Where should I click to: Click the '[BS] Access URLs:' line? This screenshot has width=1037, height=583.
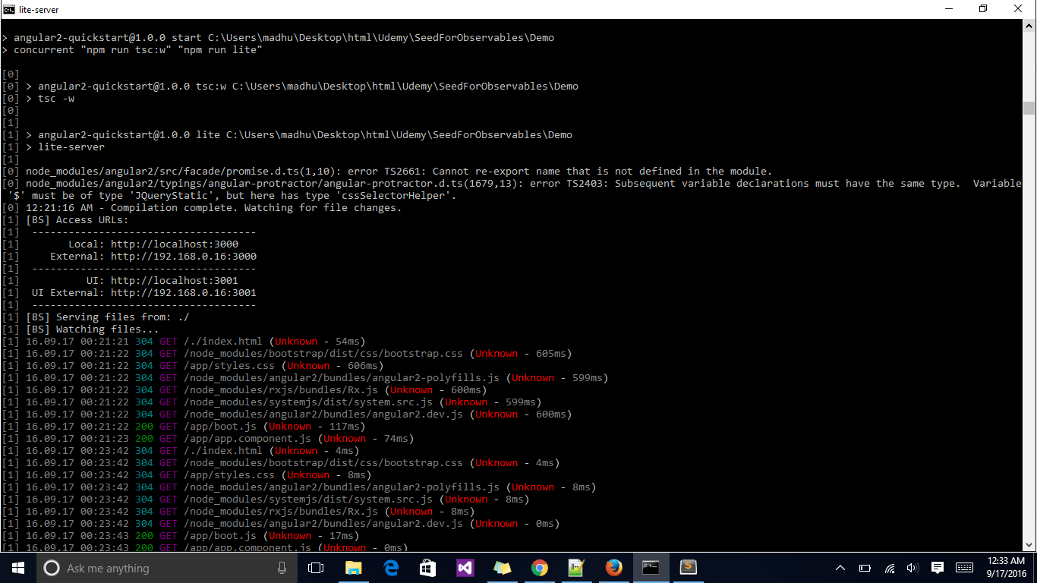77,220
